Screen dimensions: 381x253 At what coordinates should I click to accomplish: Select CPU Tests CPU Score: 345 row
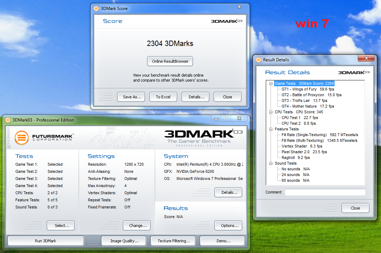click(x=299, y=112)
